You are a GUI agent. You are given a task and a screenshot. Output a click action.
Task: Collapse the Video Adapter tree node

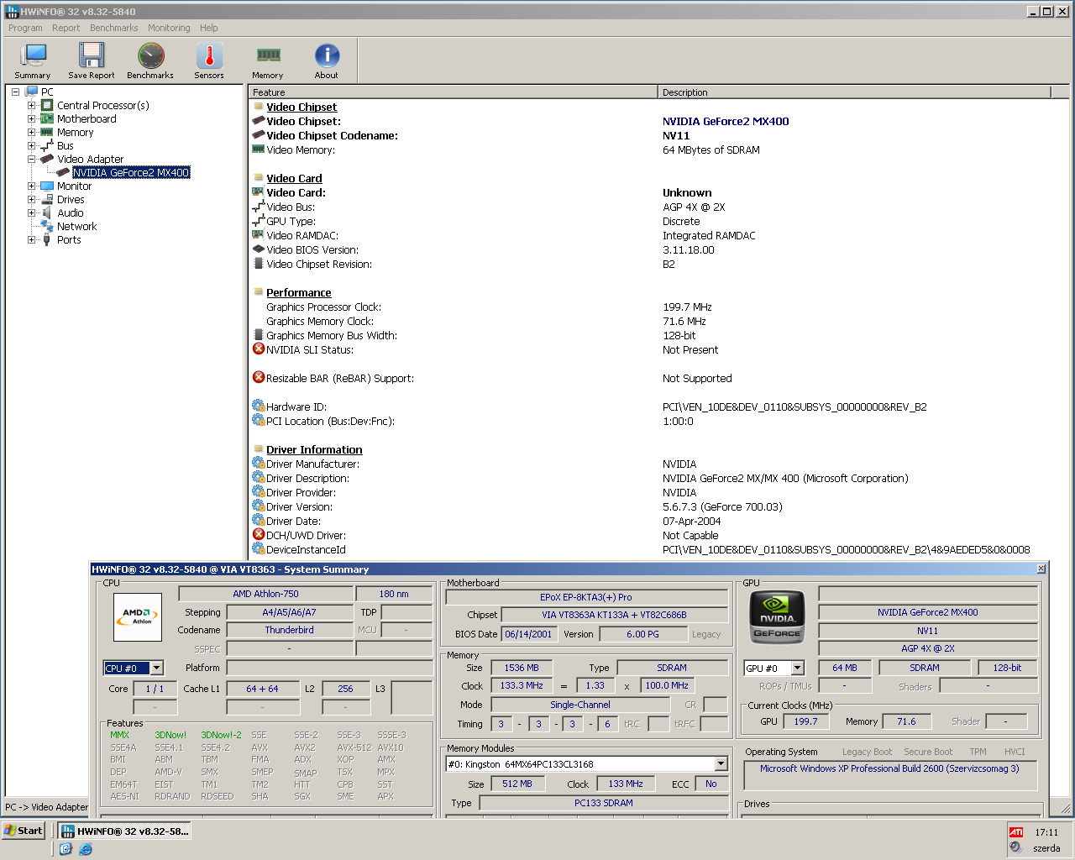pyautogui.click(x=32, y=160)
